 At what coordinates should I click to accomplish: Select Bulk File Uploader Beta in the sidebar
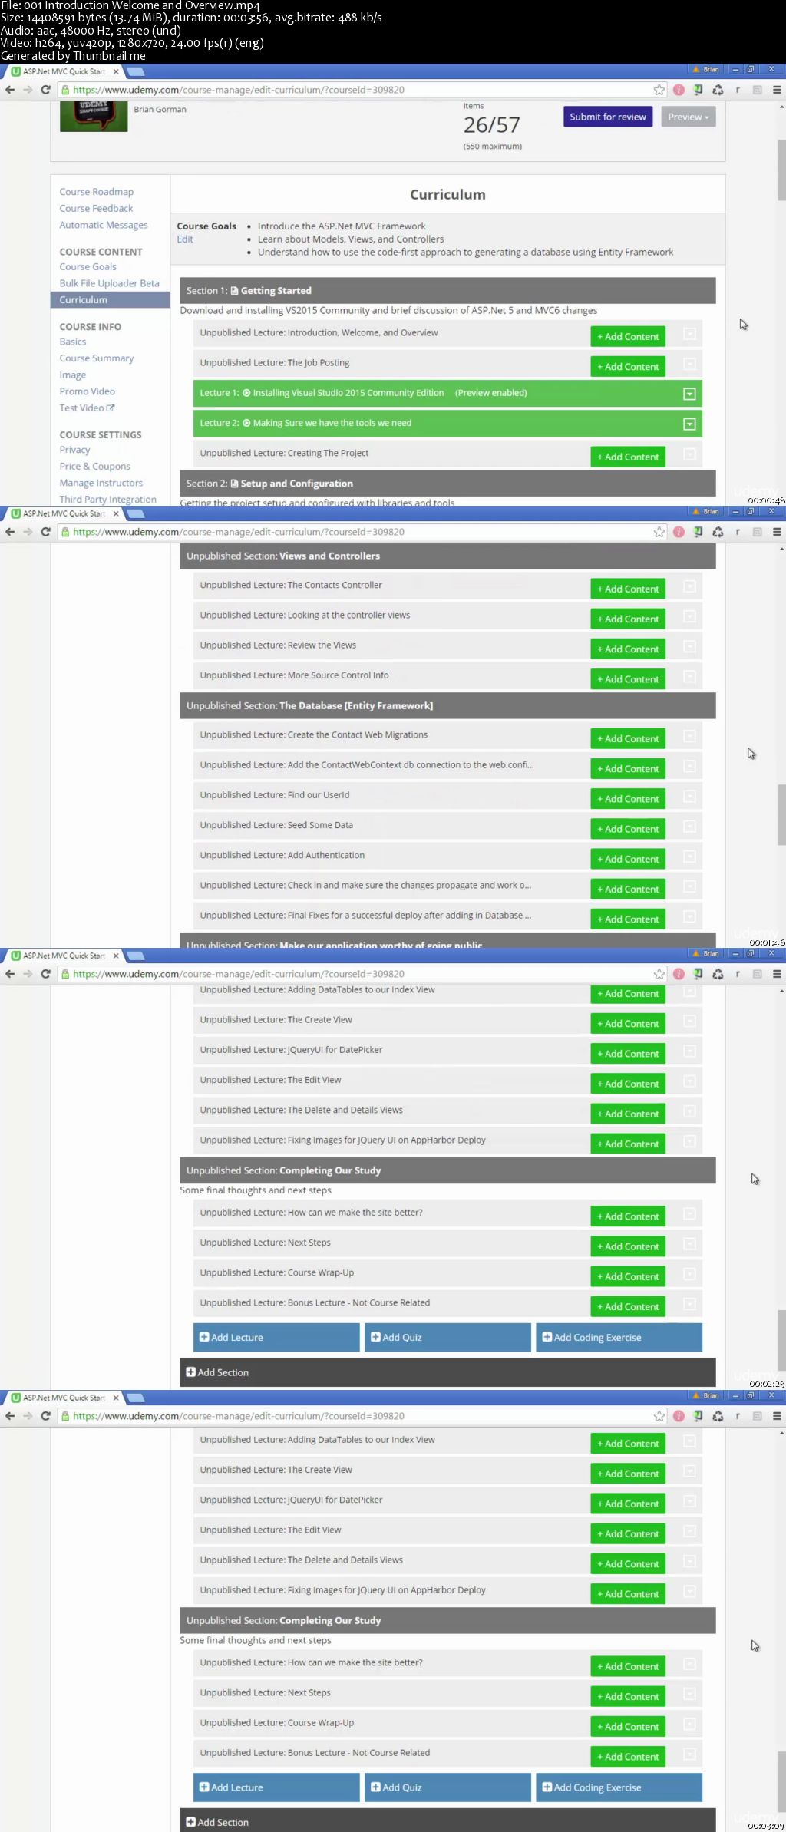110,283
